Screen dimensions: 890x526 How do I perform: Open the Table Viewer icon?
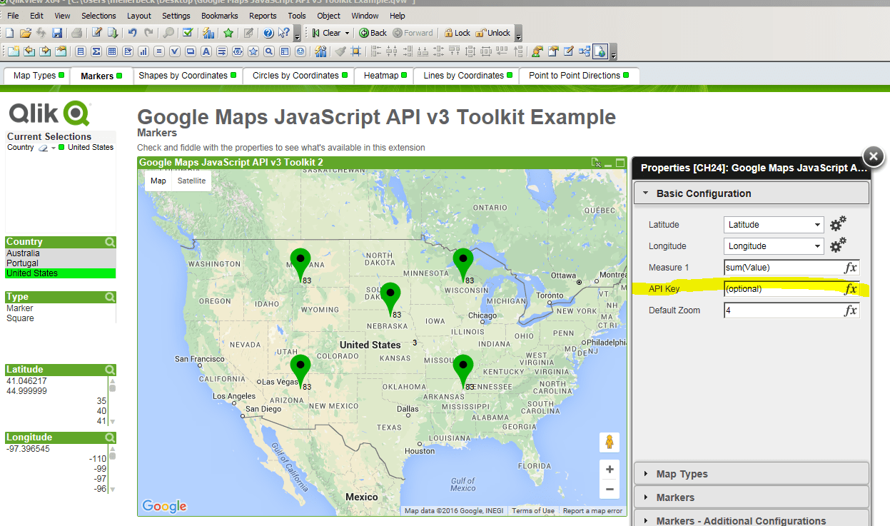[x=585, y=51]
